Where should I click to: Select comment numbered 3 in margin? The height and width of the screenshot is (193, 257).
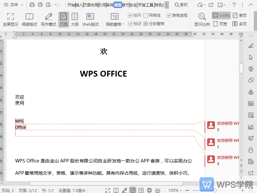point(222,161)
